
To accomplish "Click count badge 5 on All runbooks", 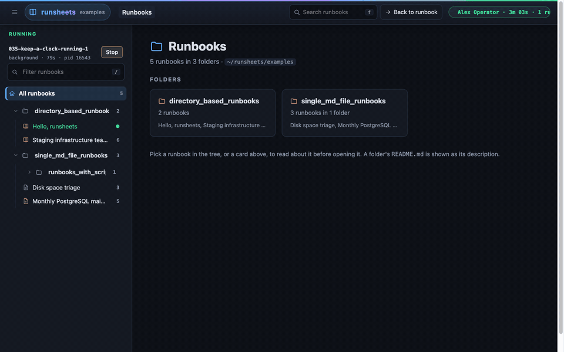I will (121, 93).
